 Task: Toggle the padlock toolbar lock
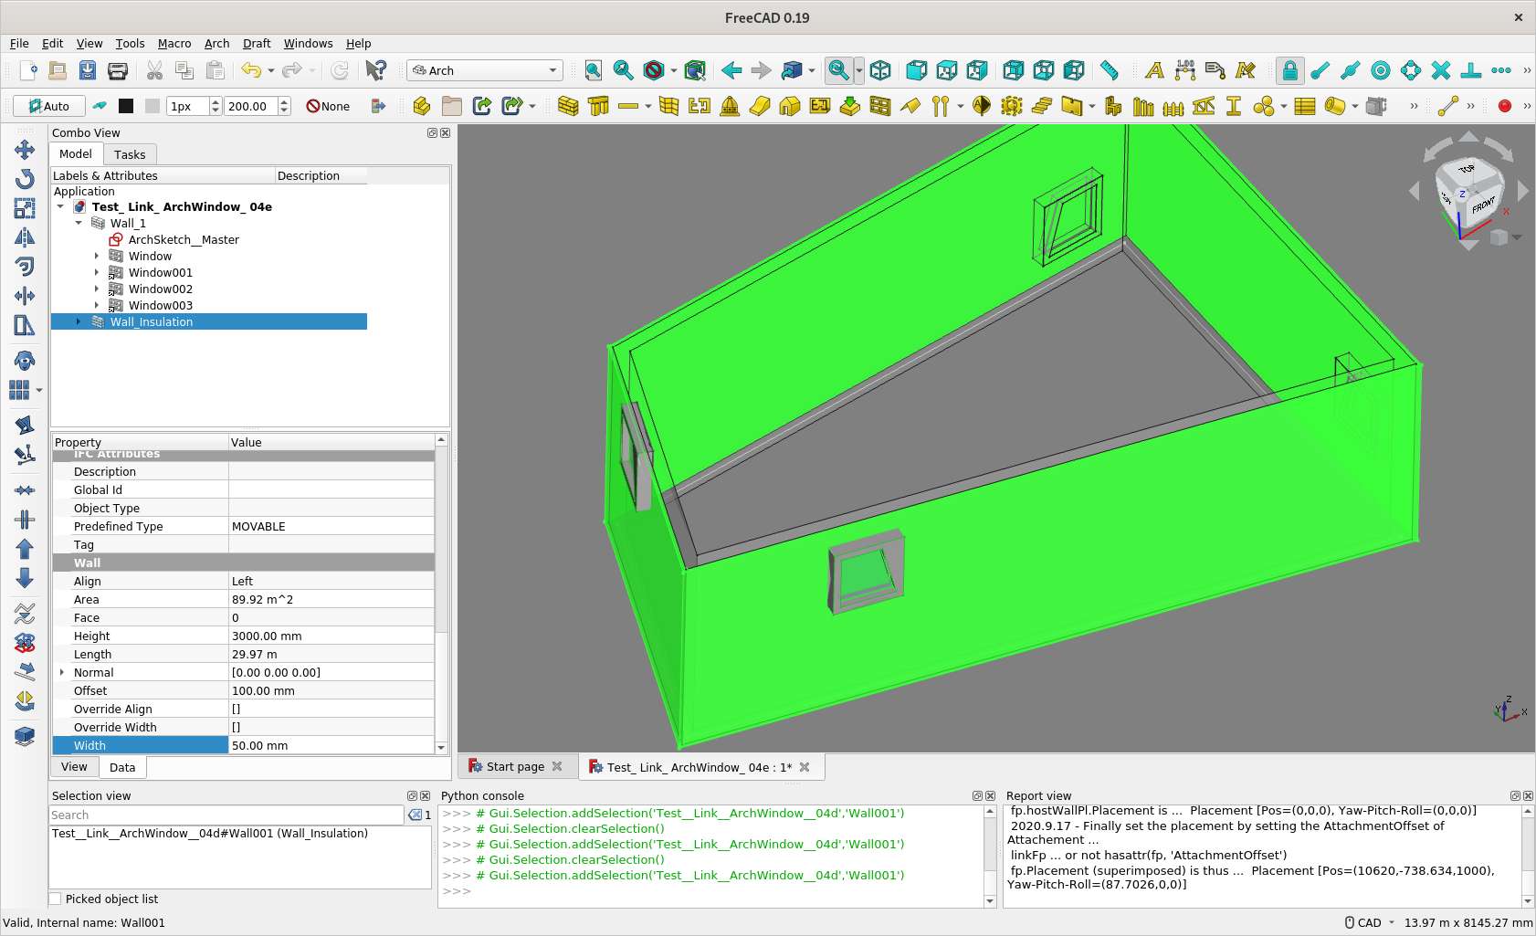[x=1289, y=70]
